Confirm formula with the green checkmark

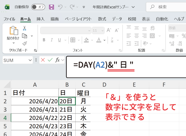point(50,60)
